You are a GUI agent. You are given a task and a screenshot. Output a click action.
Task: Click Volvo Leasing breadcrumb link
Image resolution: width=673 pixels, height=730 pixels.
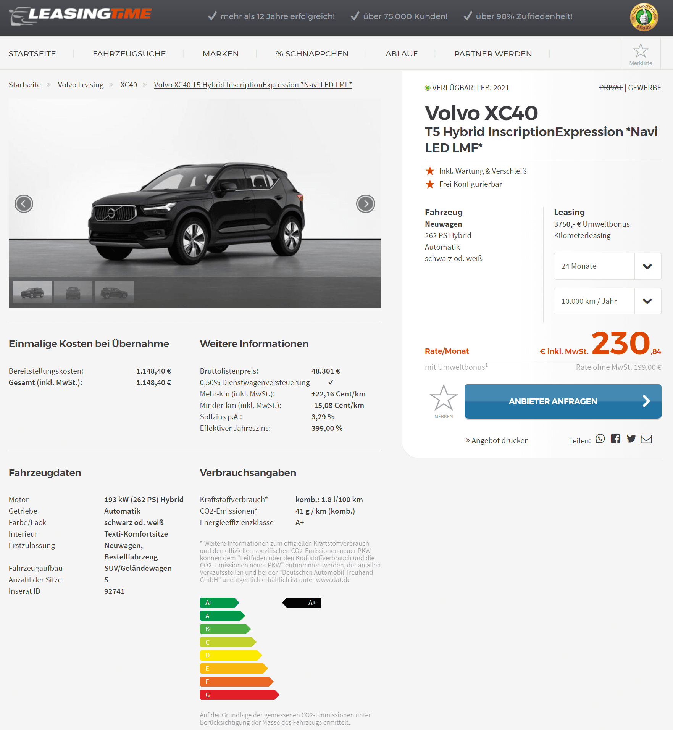click(81, 85)
